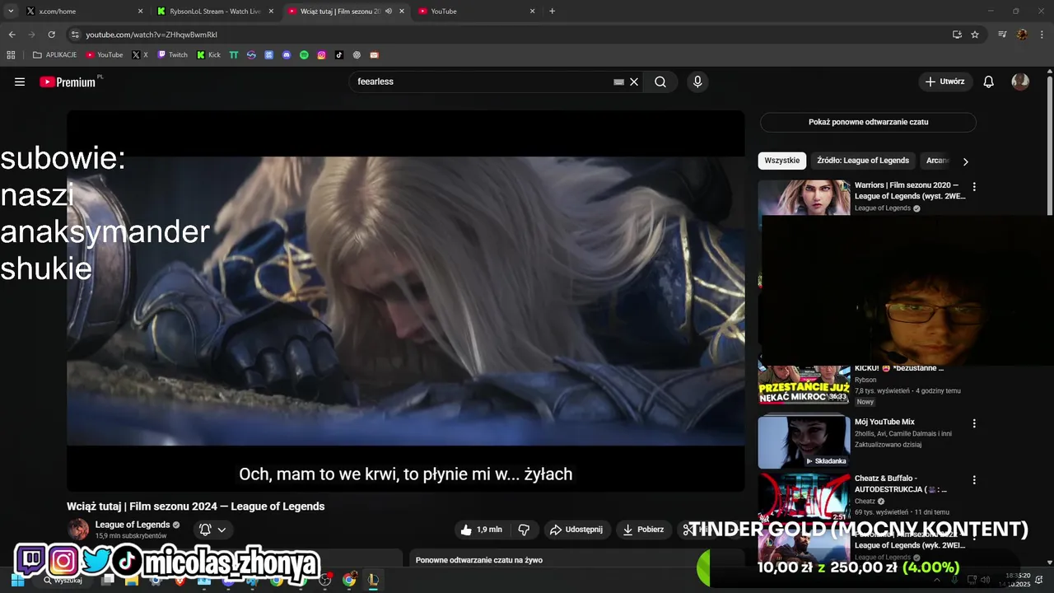Image resolution: width=1054 pixels, height=593 pixels.
Task: Switch to the last YouTube tab
Action: (x=478, y=12)
